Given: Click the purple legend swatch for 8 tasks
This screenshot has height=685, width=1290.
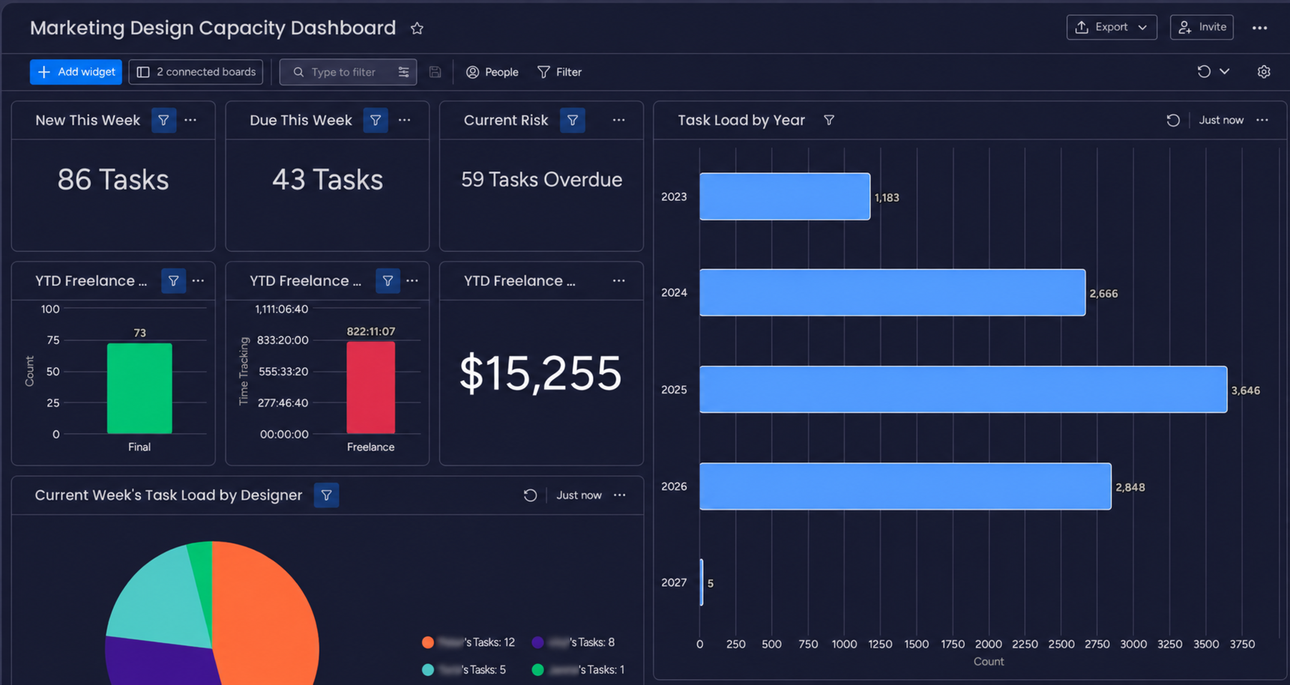Looking at the screenshot, I should [x=537, y=642].
